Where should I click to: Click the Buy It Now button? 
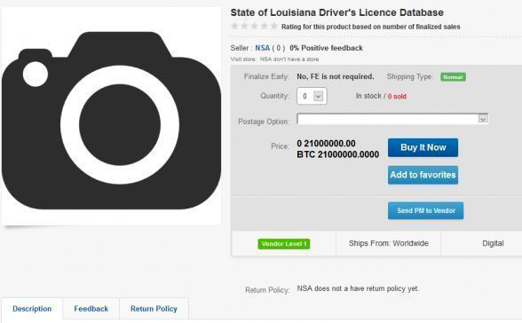423,147
